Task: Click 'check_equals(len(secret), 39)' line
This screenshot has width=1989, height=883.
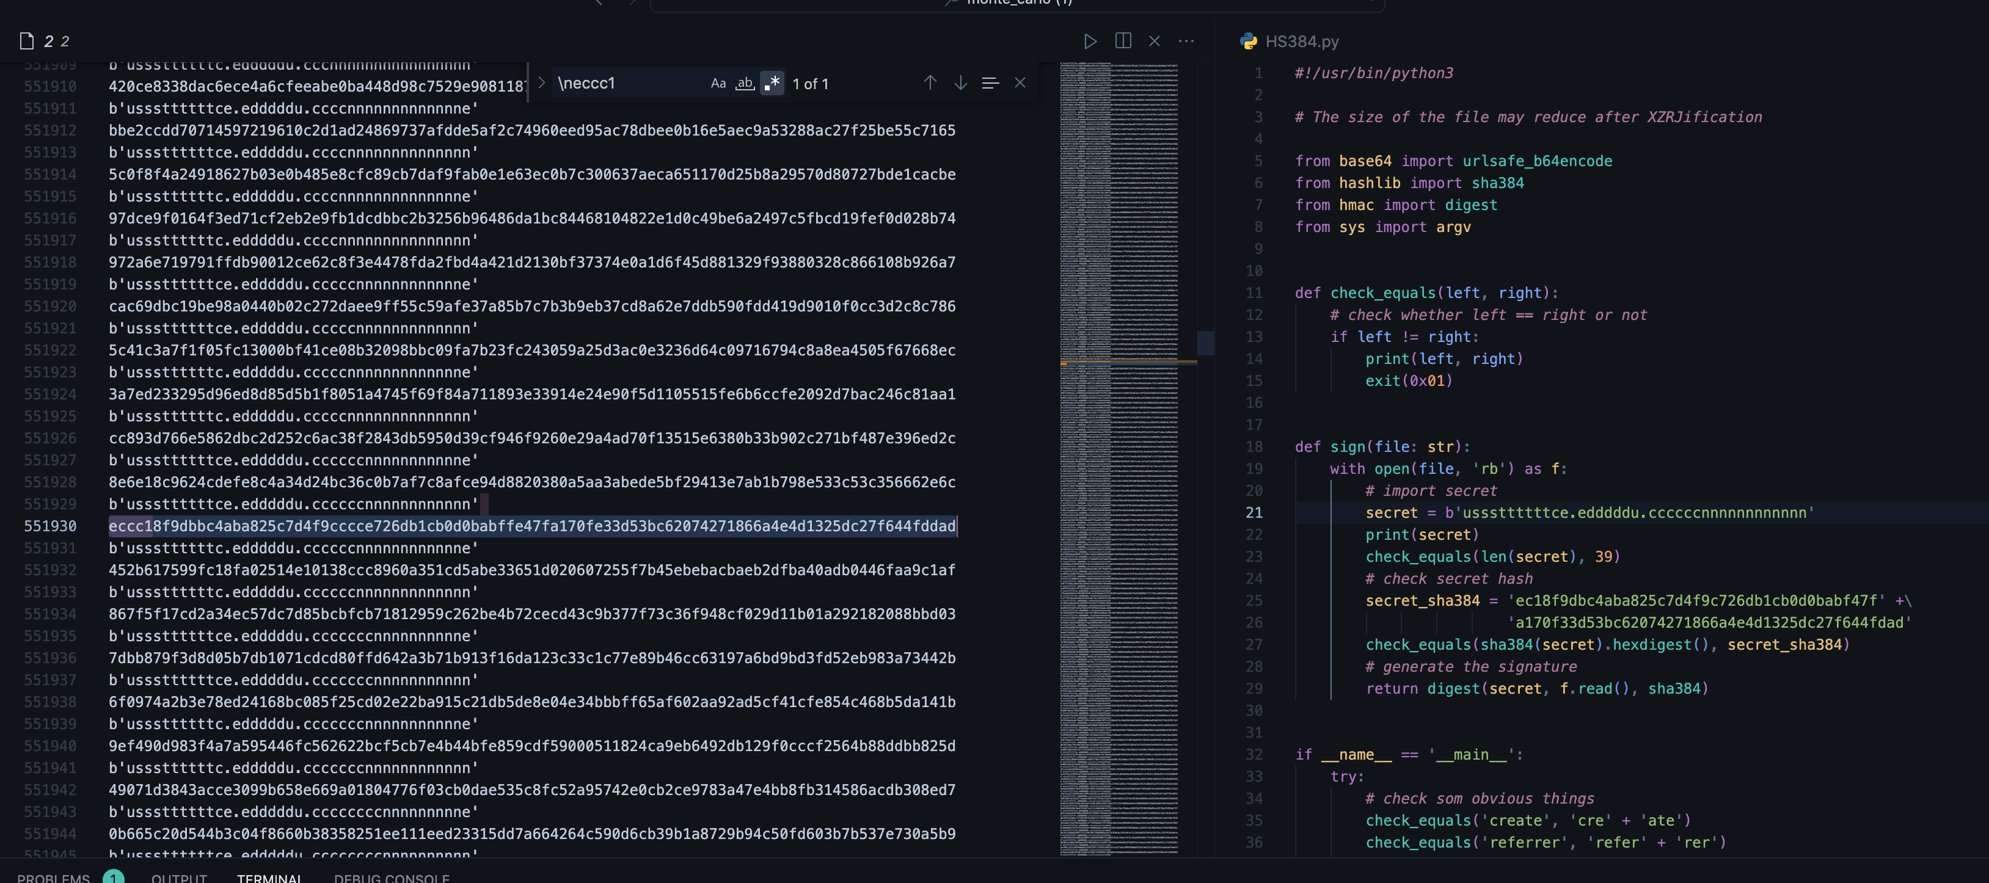Action: pos(1492,556)
